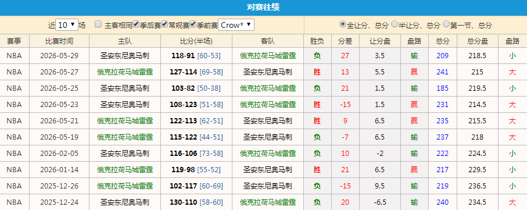Open the 103-82 score link

coord(183,88)
